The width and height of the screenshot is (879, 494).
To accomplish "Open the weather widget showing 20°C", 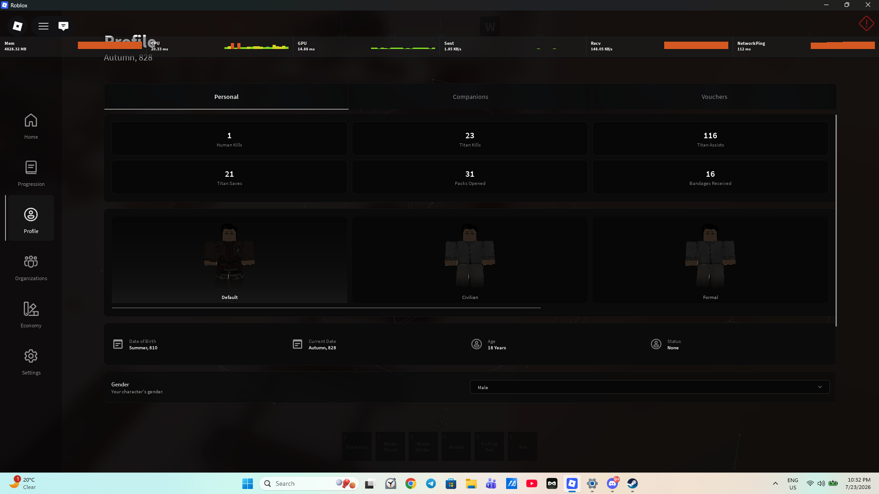I will tap(23, 483).
